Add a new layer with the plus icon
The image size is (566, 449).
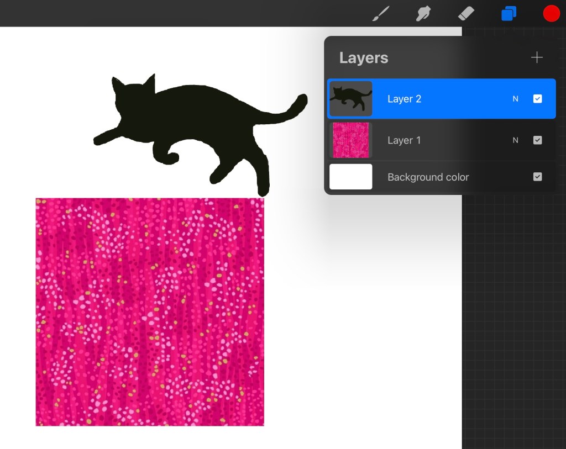click(x=537, y=58)
